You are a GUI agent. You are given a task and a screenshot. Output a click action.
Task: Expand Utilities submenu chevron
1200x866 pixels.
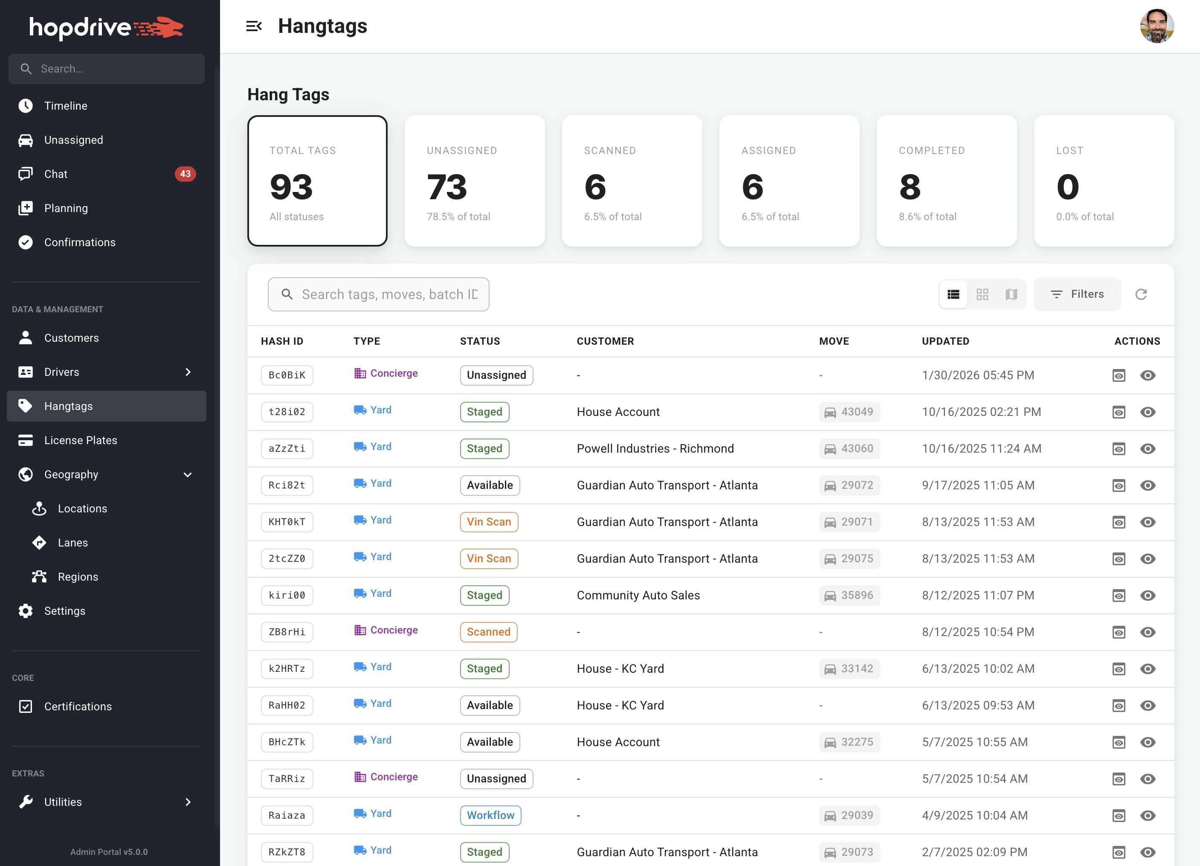pyautogui.click(x=188, y=802)
